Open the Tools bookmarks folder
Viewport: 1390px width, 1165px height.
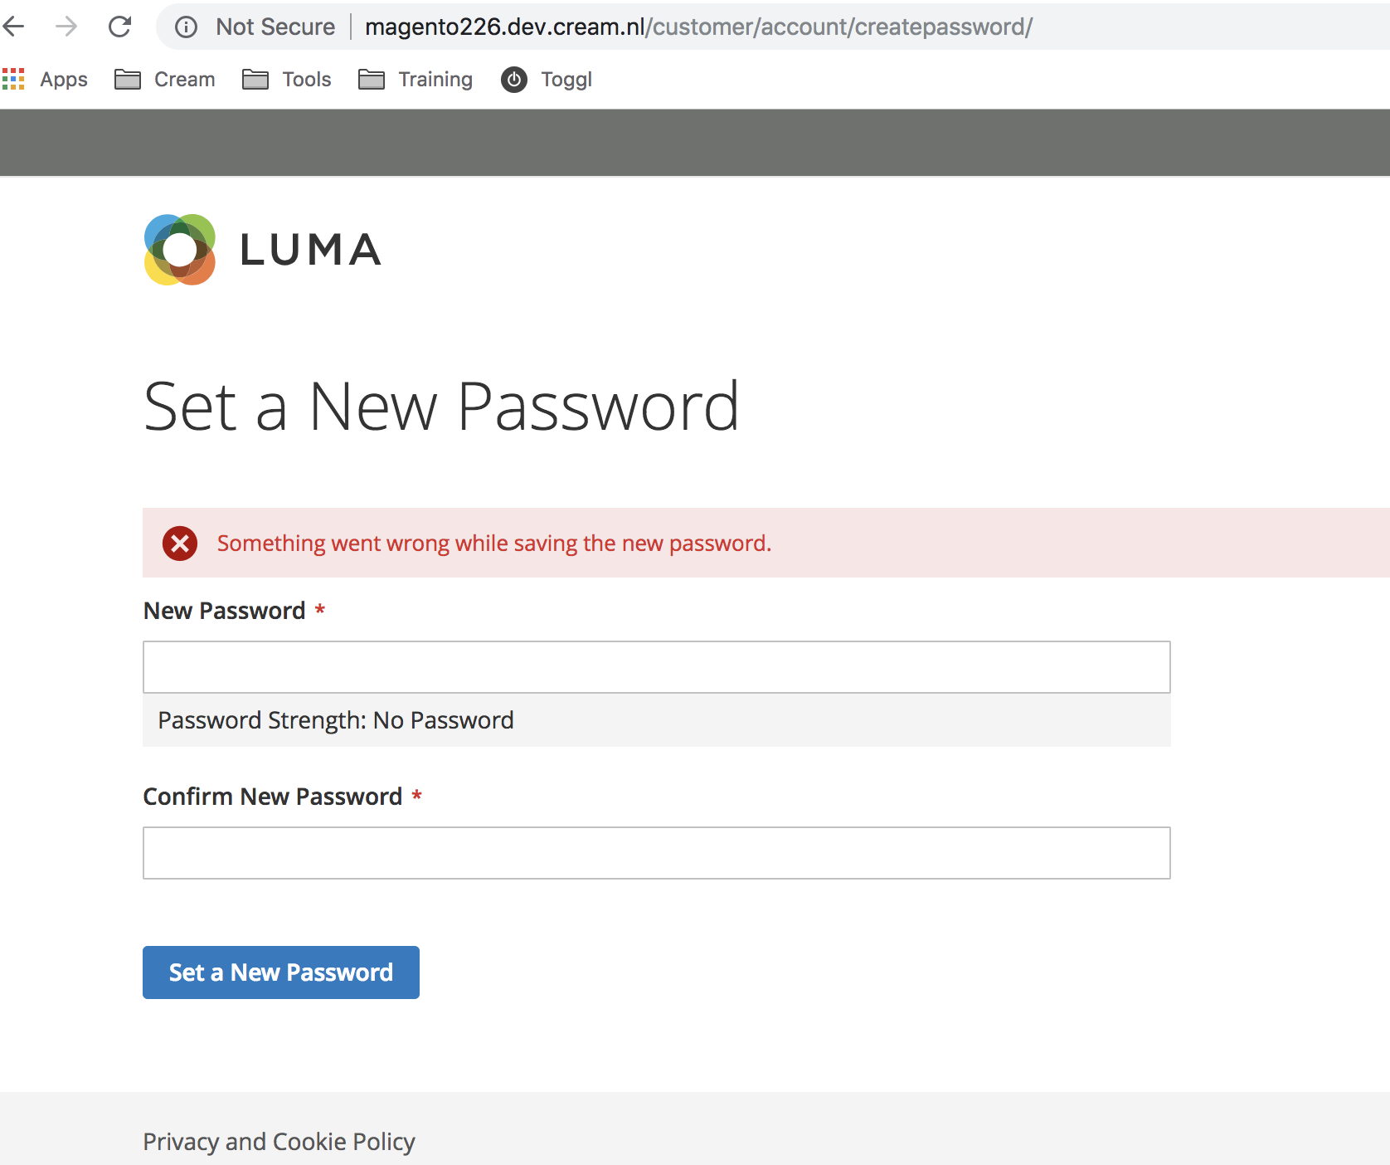coord(287,80)
